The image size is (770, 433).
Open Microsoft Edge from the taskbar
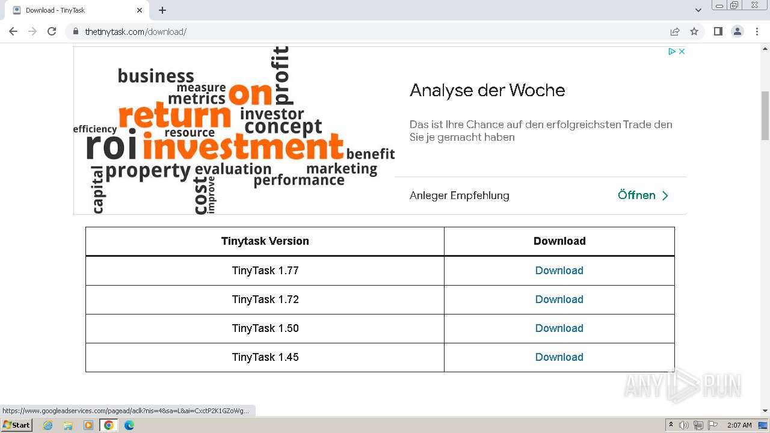pos(129,425)
